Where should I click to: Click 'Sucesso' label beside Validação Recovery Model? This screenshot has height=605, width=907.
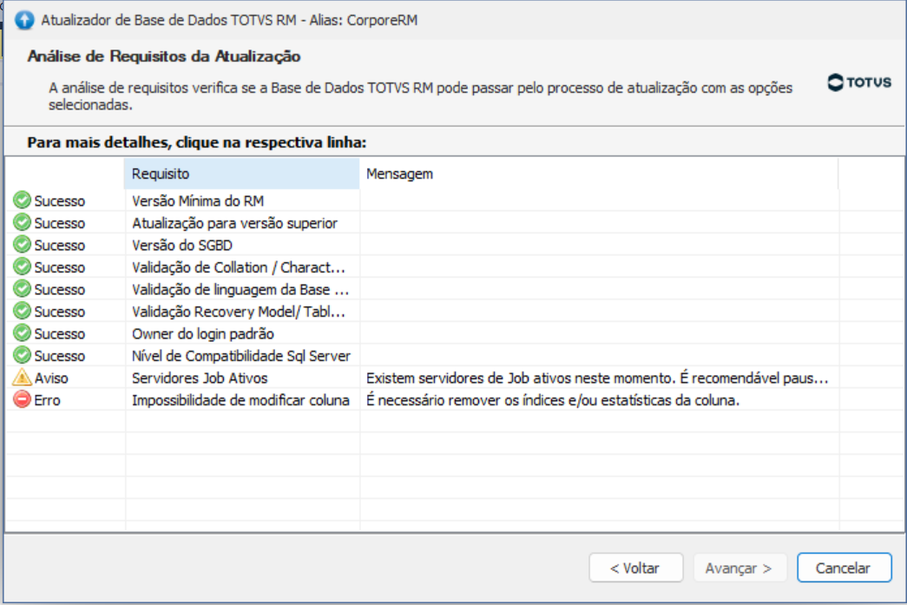tap(60, 312)
